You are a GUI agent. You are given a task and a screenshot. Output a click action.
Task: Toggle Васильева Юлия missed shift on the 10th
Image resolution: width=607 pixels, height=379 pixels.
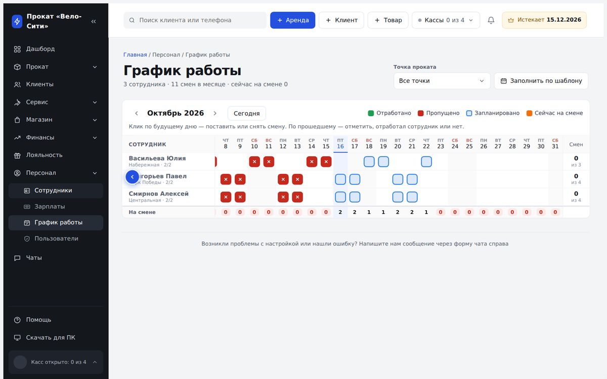[x=254, y=162]
